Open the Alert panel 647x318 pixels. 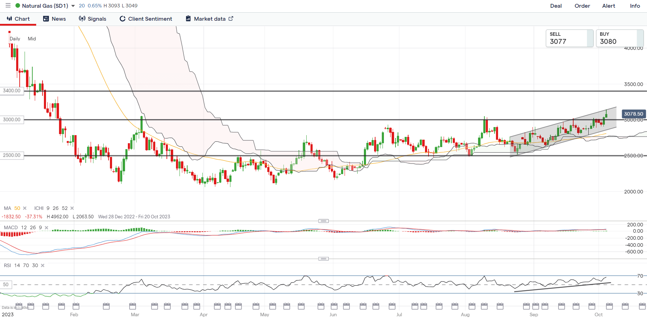pyautogui.click(x=608, y=6)
